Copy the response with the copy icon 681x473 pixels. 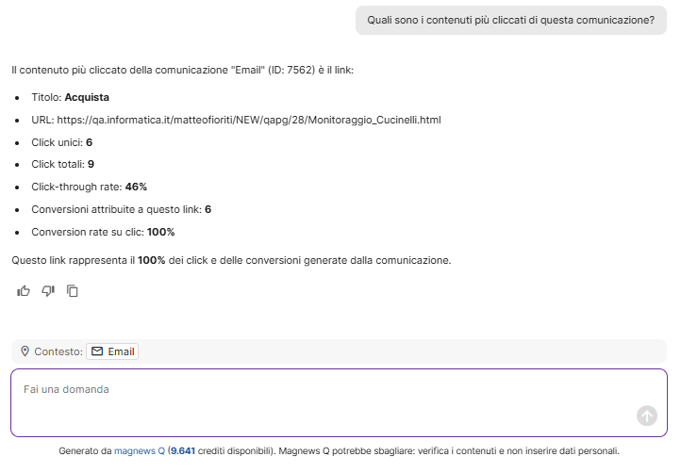pyautogui.click(x=73, y=291)
